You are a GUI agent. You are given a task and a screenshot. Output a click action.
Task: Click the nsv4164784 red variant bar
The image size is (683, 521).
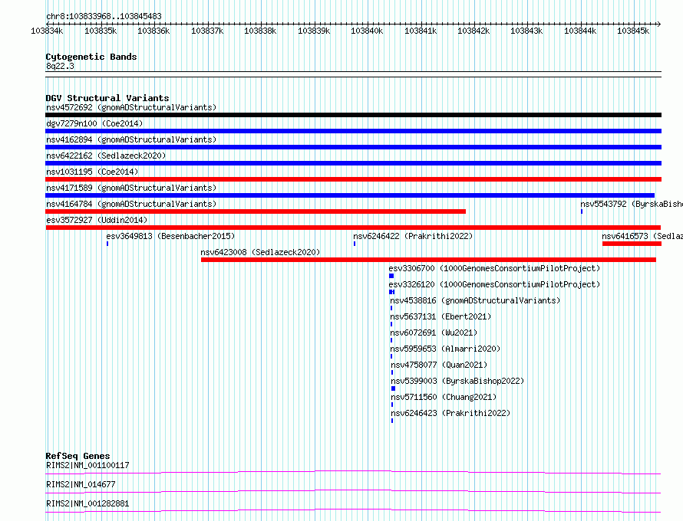click(x=256, y=211)
